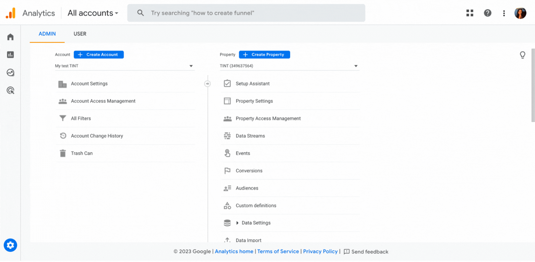Open Data Streams text entry
535x262 pixels.
point(250,136)
